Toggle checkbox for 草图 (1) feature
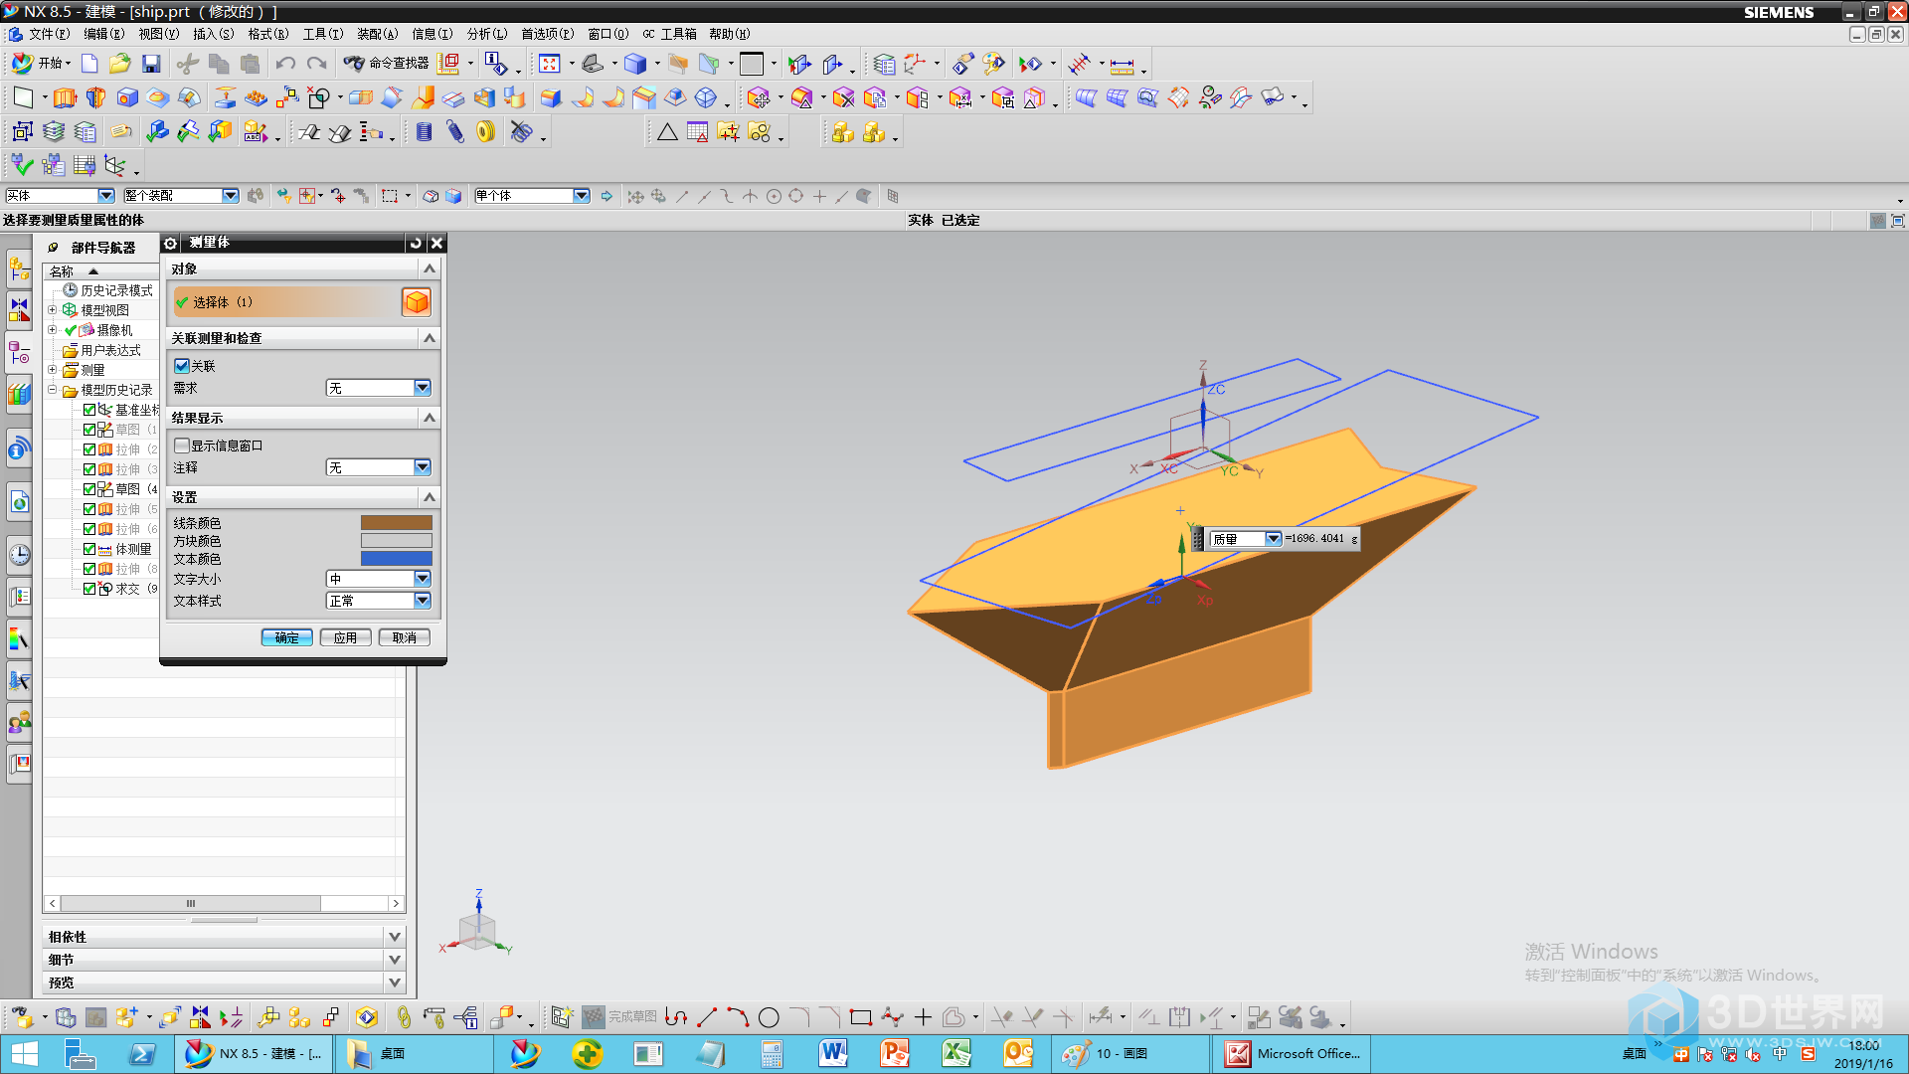 point(89,430)
